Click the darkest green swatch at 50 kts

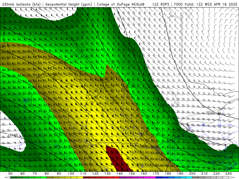pos(13,177)
